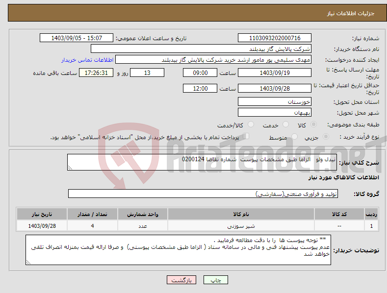Image resolution: width=387 pixels, height=293 pixels.
Task: Select the متوسط purchase type radio
Action: [294, 136]
